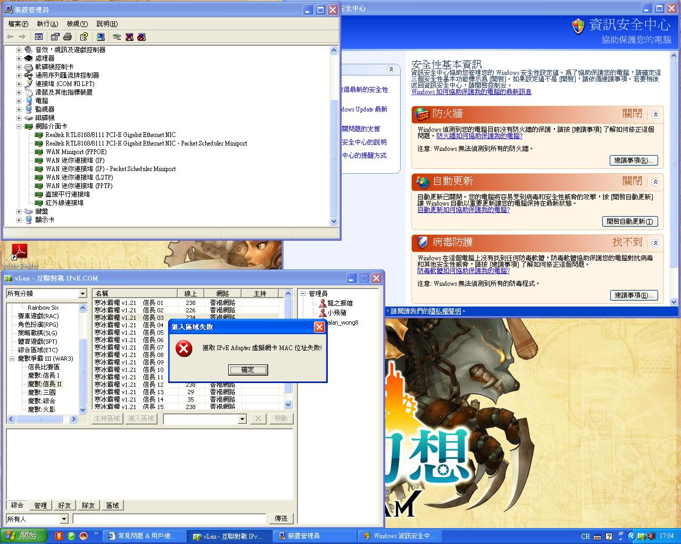
Task: Click the 開啟自動更新(T) button
Action: click(x=630, y=222)
